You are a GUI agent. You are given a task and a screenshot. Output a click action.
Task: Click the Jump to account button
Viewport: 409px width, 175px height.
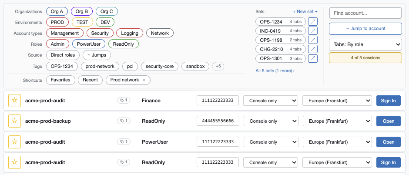tap(365, 29)
